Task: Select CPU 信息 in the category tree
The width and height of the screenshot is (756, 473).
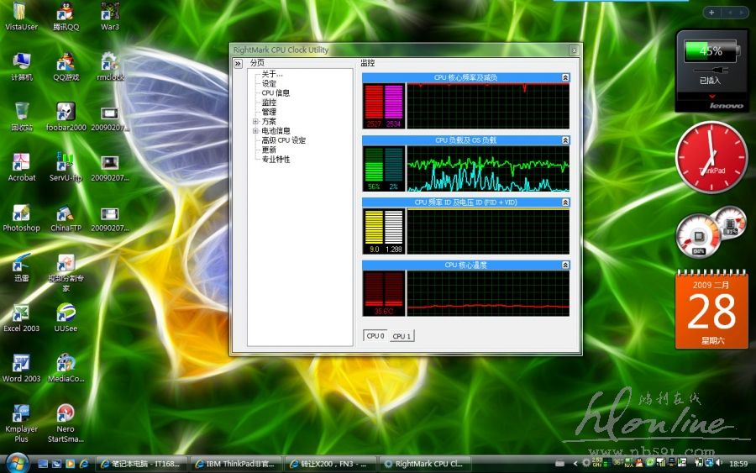Action: tap(276, 93)
